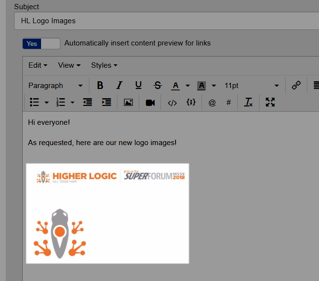Click the text alignment icon
This screenshot has height=281, width=319.
[x=316, y=85]
